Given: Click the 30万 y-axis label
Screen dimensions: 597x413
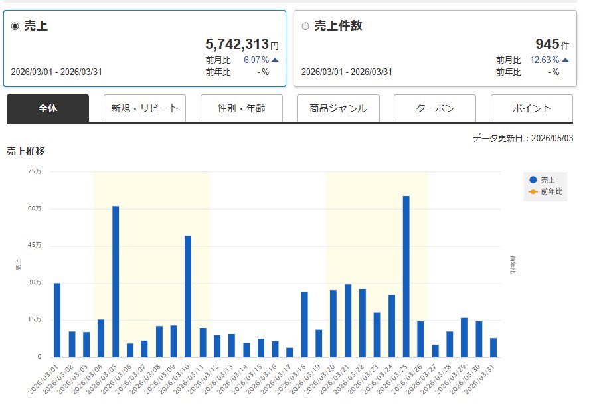Looking at the screenshot, I should point(35,282).
